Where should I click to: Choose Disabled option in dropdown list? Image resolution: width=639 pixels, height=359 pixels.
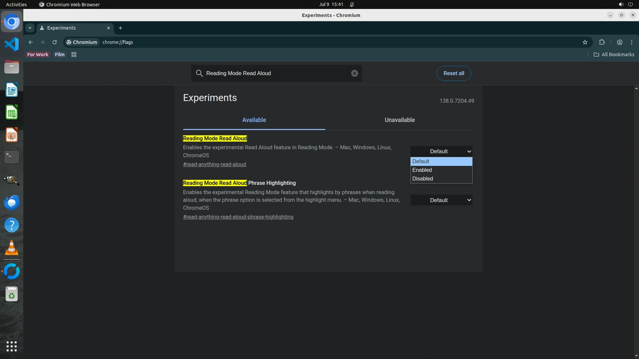pos(423,179)
